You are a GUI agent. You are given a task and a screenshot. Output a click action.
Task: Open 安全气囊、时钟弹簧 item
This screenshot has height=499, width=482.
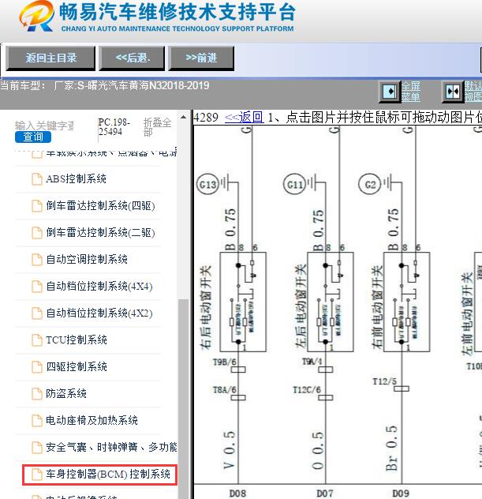(111, 447)
